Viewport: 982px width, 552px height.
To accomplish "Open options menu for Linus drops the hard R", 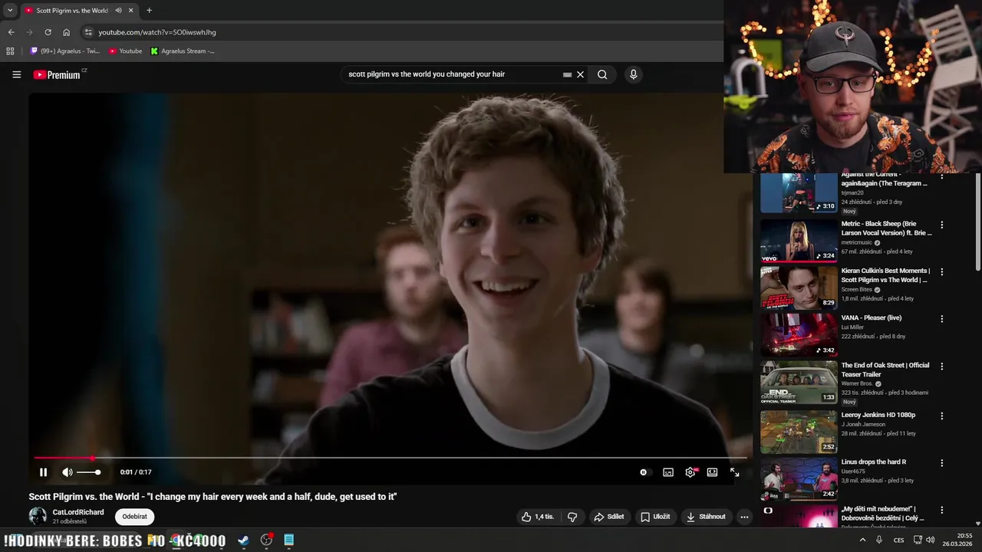I will pos(941,463).
